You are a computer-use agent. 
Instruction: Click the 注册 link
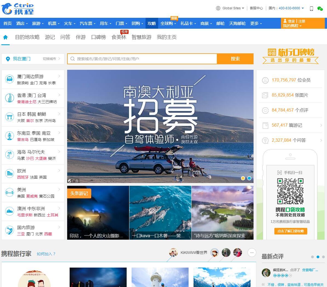pyautogui.click(x=302, y=21)
